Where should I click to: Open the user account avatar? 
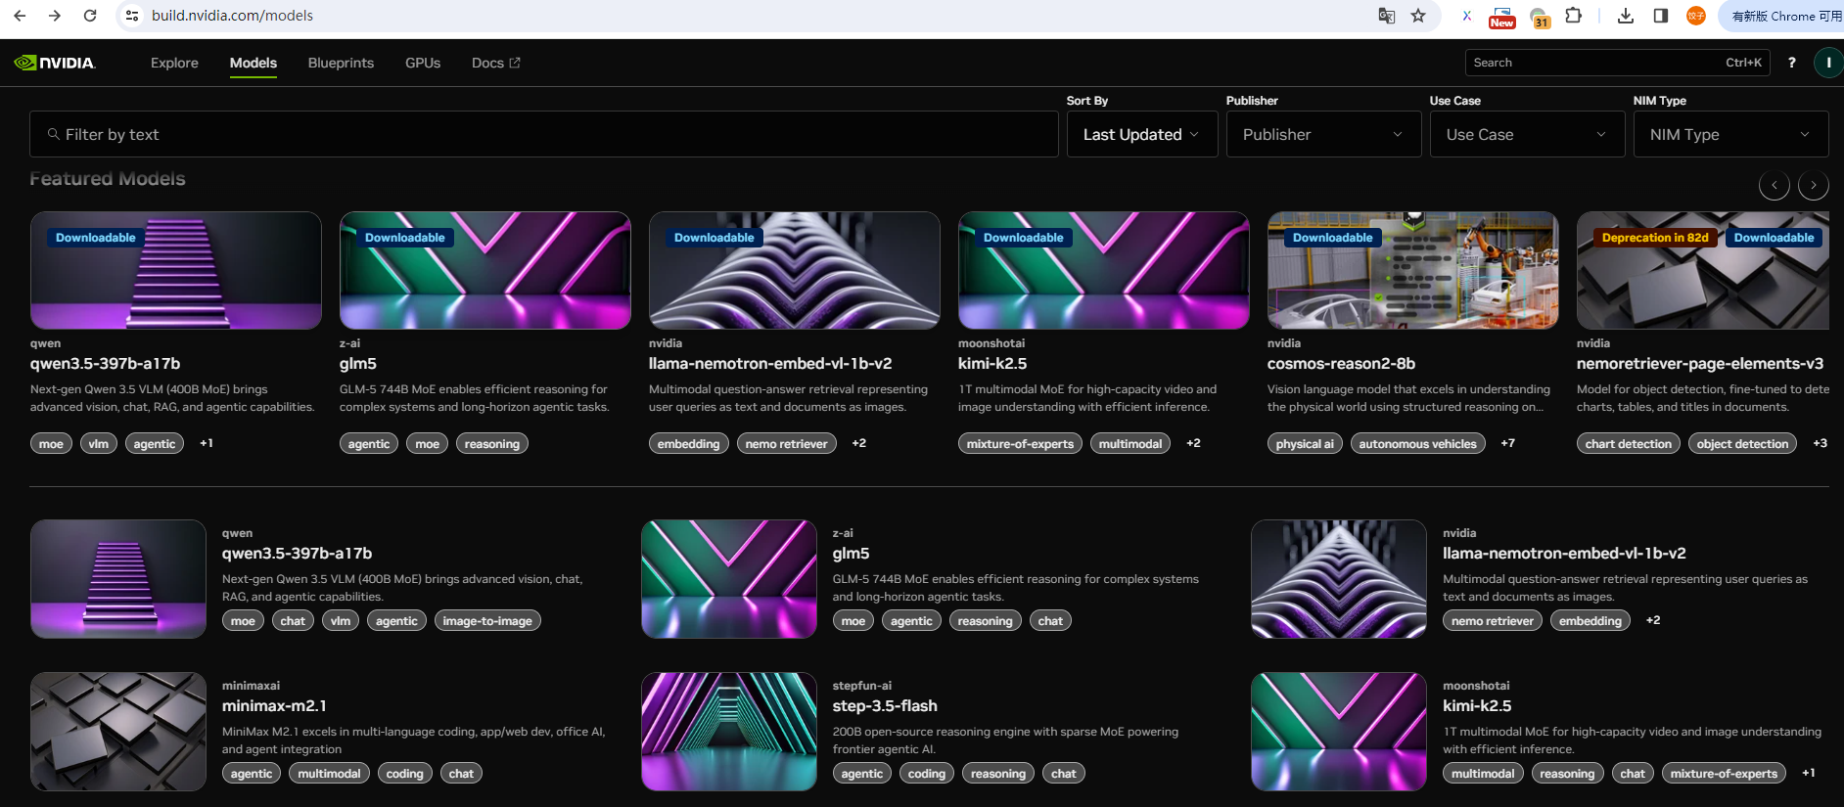pos(1828,63)
